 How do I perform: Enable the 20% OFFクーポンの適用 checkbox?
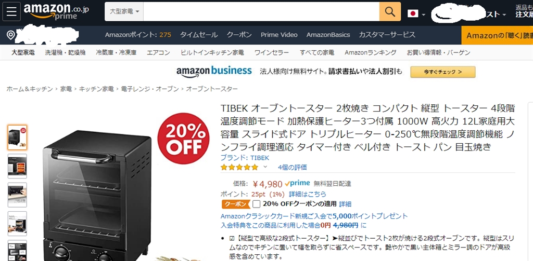[257, 204]
